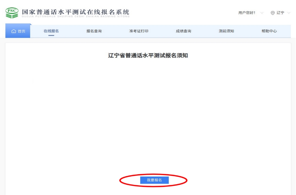
Task: Click the blue underline beneath 在线报名
Action: point(51,35)
